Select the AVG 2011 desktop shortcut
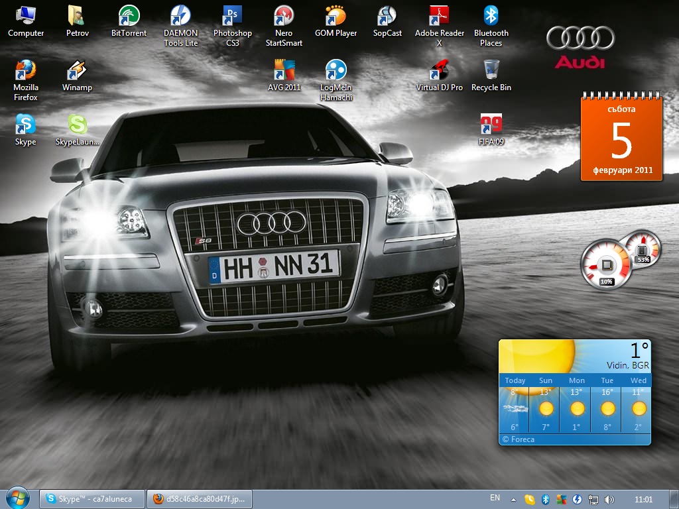The image size is (679, 509). (284, 76)
